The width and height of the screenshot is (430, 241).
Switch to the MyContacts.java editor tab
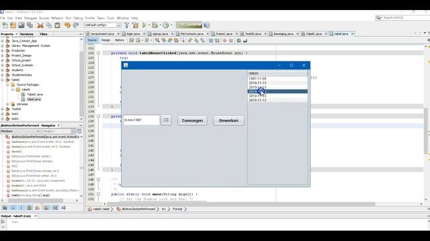[x=192, y=34]
